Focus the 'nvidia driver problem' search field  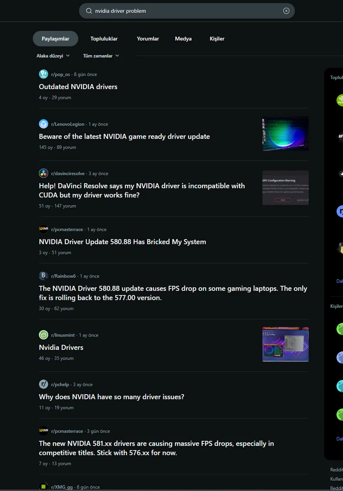click(187, 11)
